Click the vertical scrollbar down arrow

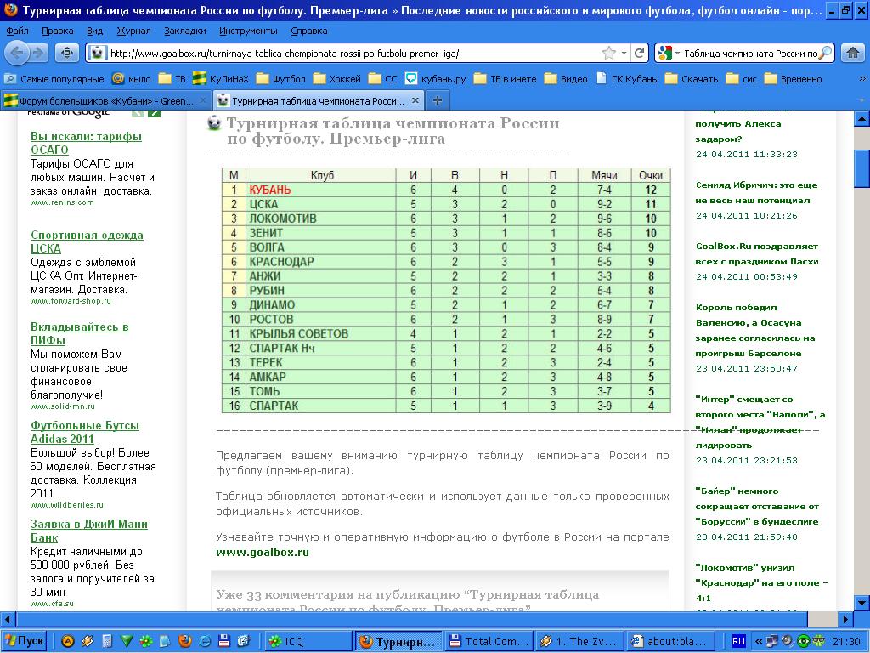[862, 603]
